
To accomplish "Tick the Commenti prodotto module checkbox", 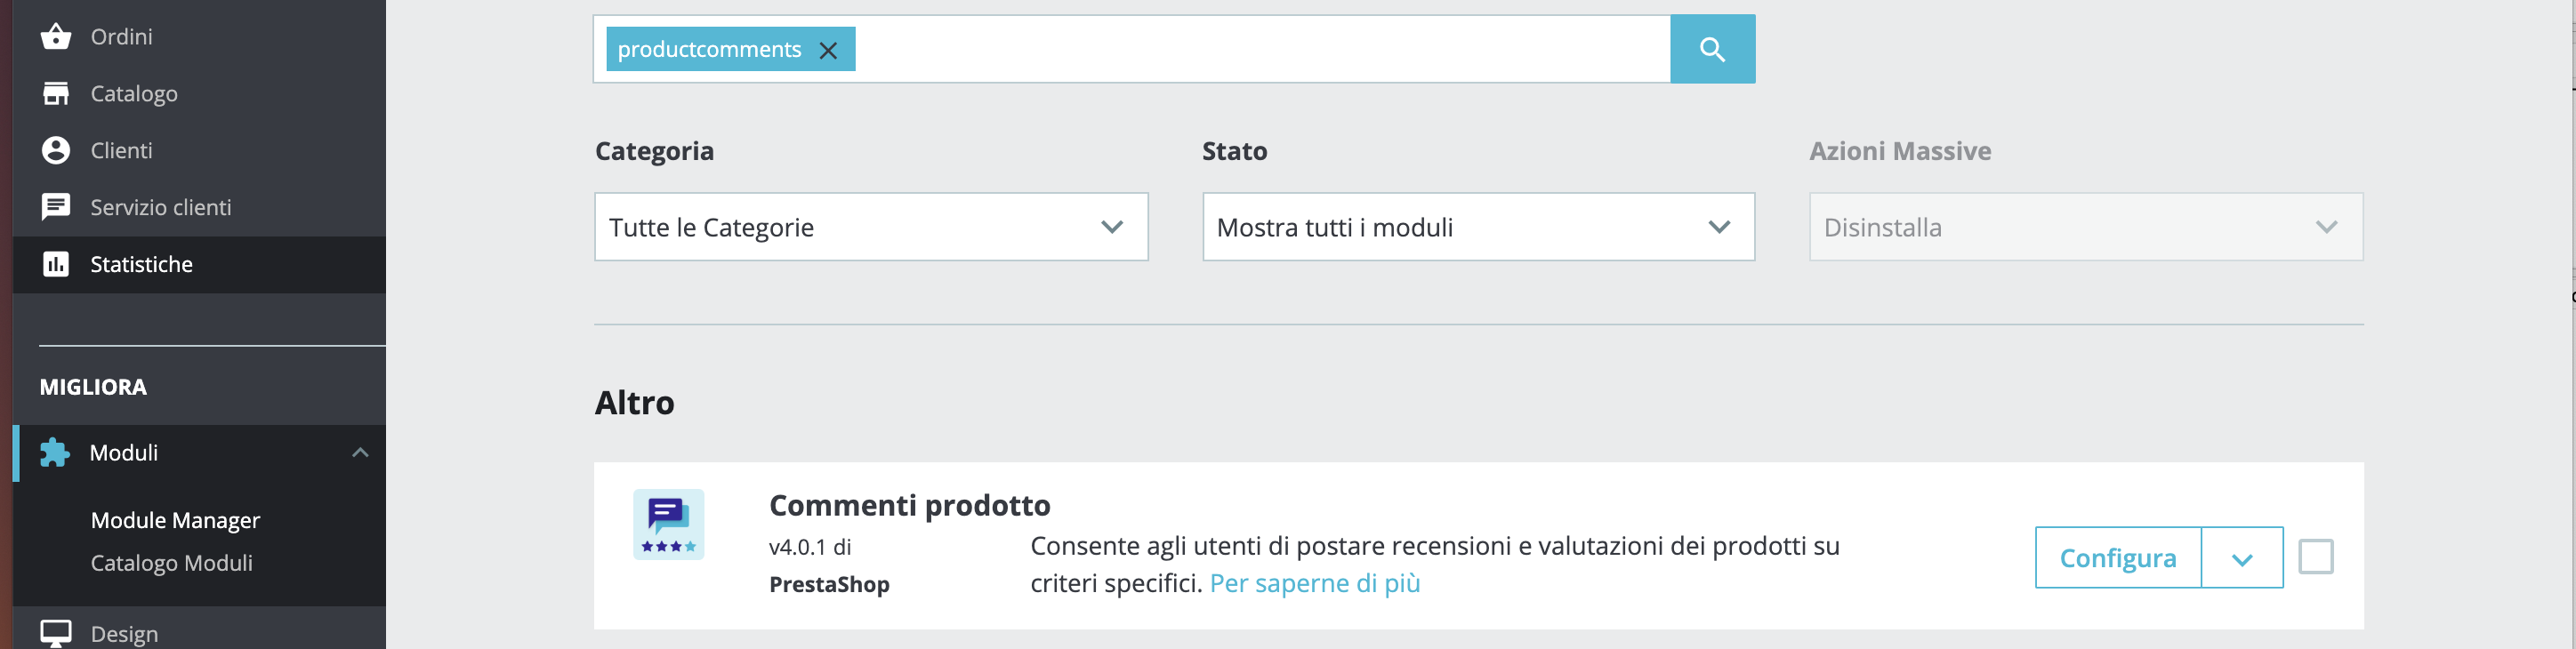I will (x=2315, y=557).
